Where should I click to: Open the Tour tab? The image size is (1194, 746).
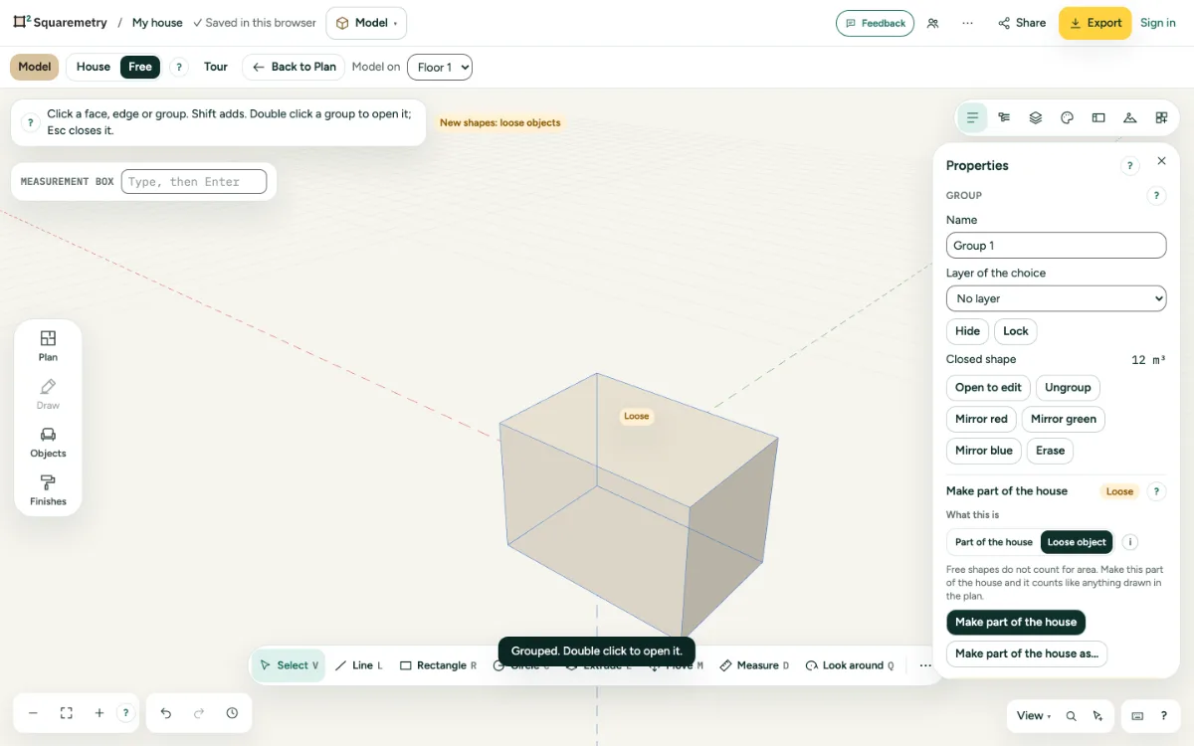tap(216, 67)
